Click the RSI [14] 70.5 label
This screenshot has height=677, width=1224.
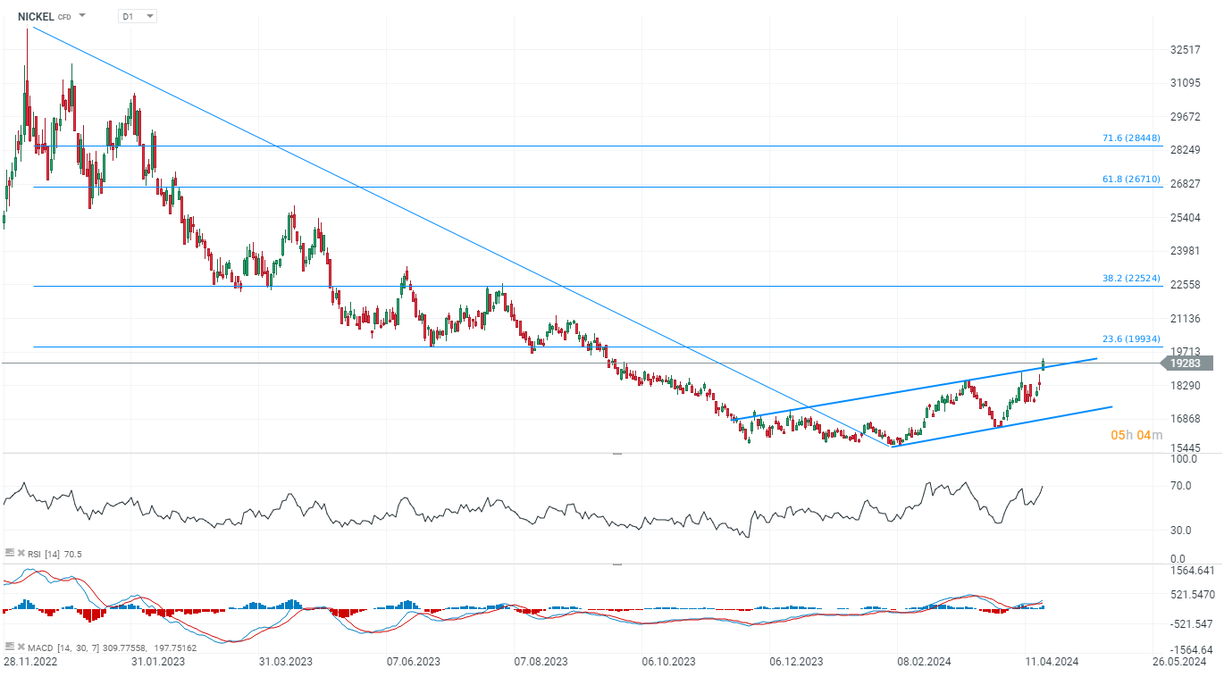[53, 554]
